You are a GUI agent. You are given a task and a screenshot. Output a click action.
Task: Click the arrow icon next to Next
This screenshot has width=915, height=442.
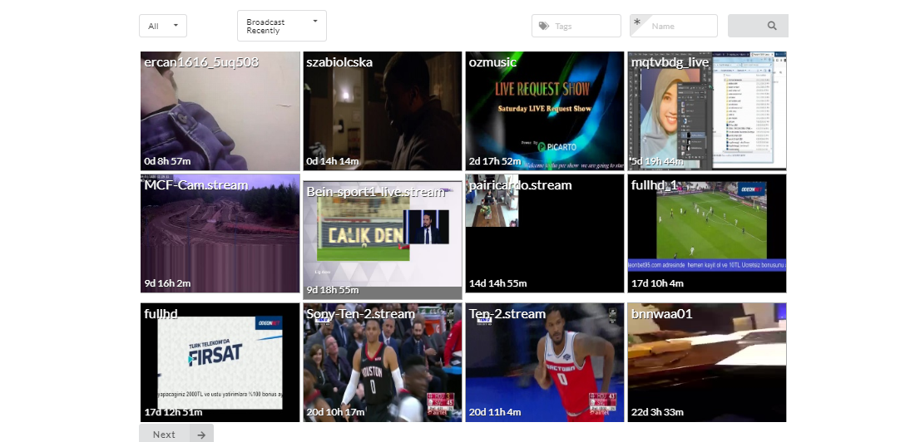201,435
